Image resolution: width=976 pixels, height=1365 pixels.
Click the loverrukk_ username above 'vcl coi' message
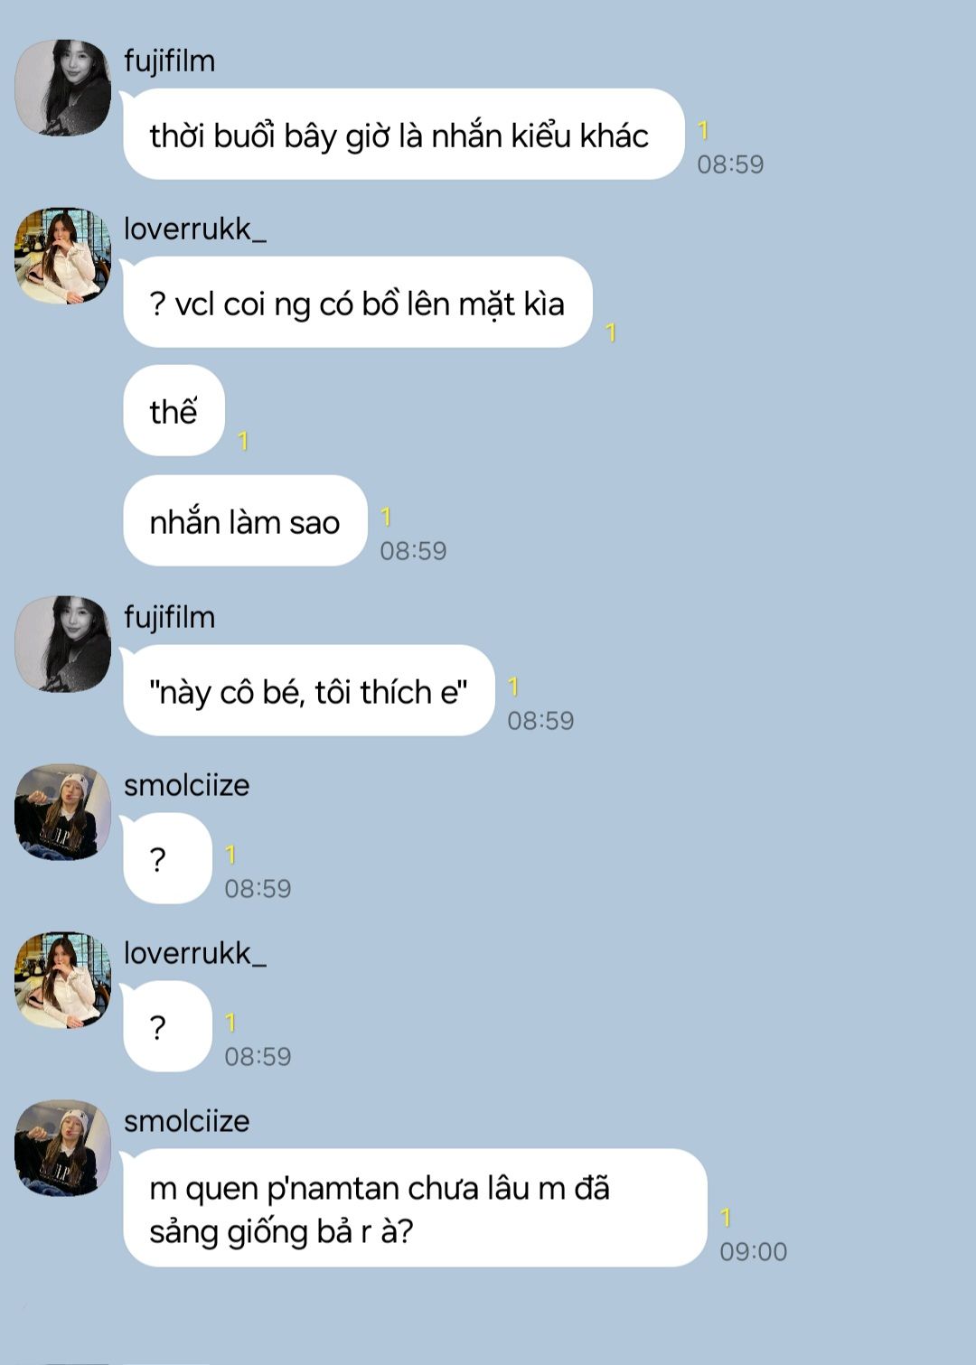195,229
